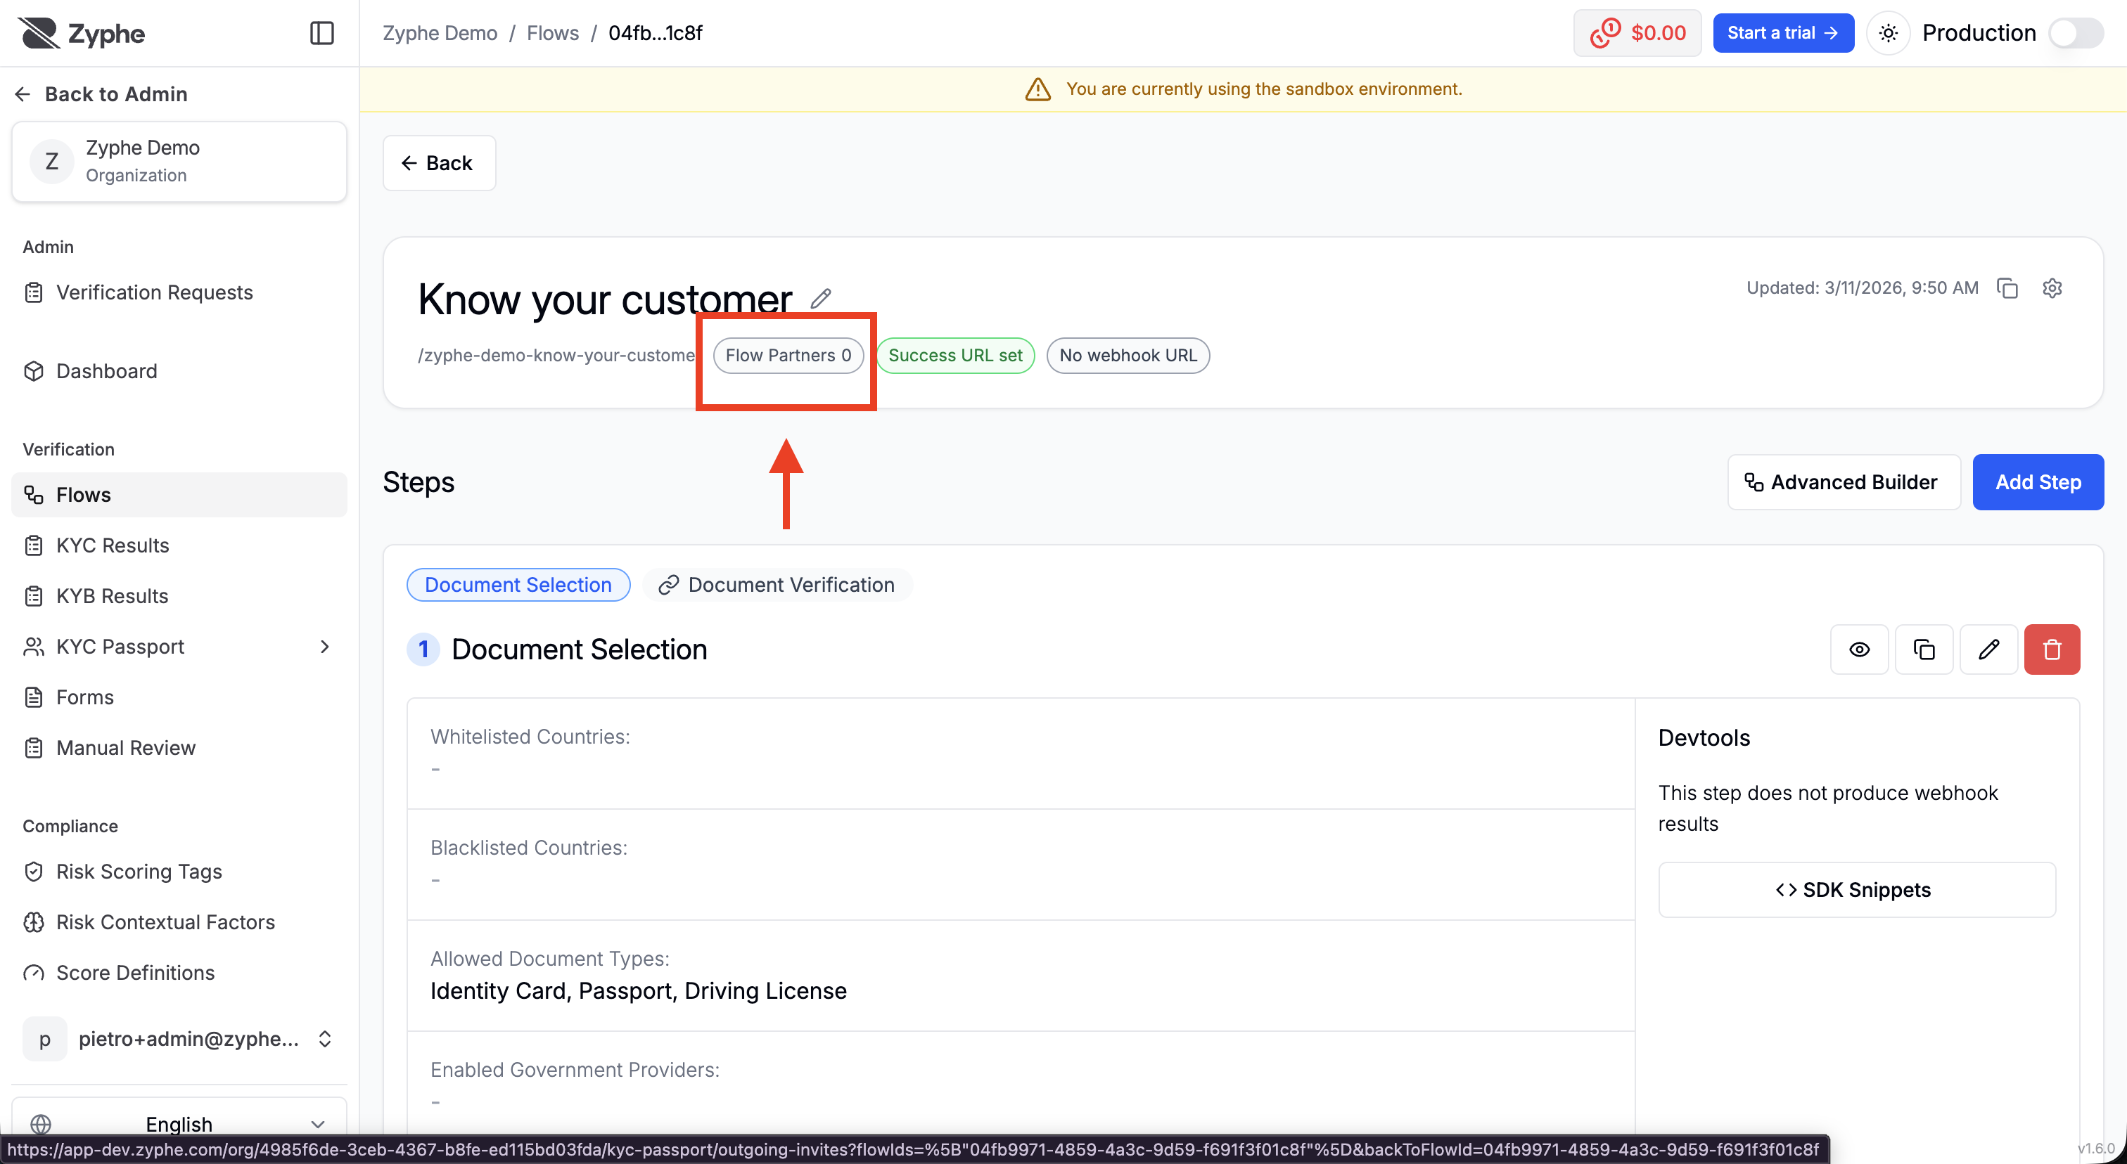Open Forms in the sidebar
This screenshot has height=1164, width=2127.
pos(179,697)
